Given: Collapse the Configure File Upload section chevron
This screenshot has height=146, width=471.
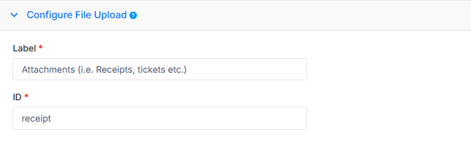Looking at the screenshot, I should pyautogui.click(x=14, y=15).
